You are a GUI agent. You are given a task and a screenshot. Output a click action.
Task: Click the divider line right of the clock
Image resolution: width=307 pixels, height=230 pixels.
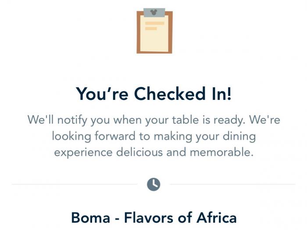(232, 184)
